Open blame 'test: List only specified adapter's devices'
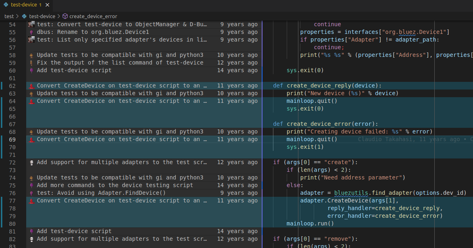This screenshot has width=473, height=248. 122,40
